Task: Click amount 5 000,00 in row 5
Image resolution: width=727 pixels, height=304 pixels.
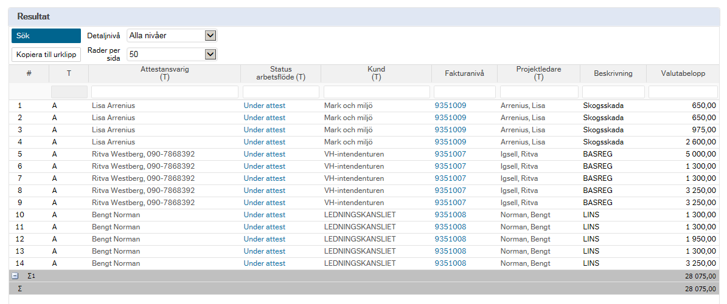Action: tap(700, 154)
